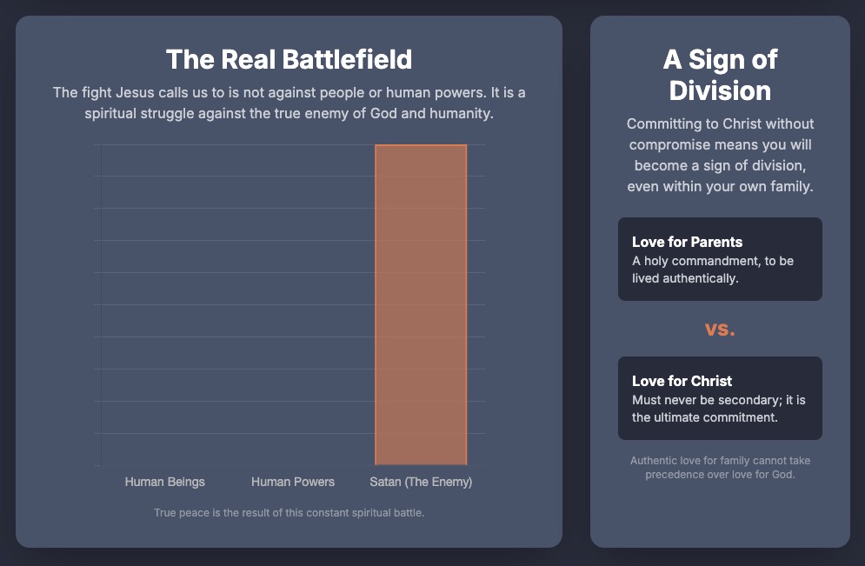The height and width of the screenshot is (566, 865).
Task: Click the empty chart area above Human Powers
Action: (x=293, y=304)
